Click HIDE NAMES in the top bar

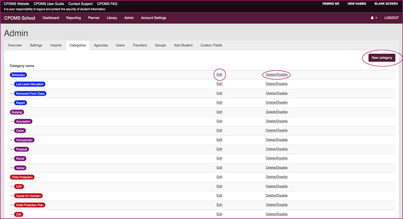357,4
